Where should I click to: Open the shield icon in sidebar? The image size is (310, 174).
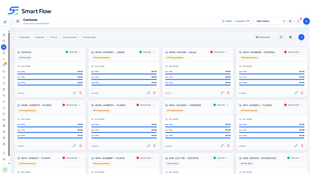click(4, 83)
